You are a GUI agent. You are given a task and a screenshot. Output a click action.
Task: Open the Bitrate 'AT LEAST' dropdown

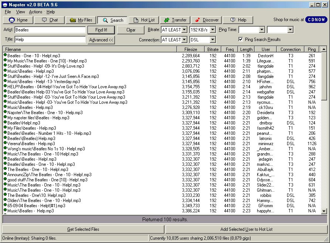[184, 30]
